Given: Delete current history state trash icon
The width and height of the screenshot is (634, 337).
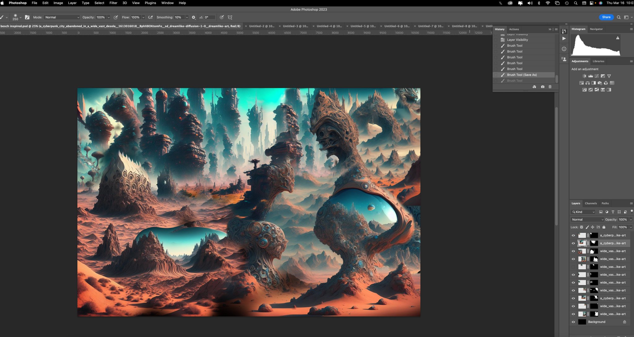Looking at the screenshot, I should pos(550,87).
